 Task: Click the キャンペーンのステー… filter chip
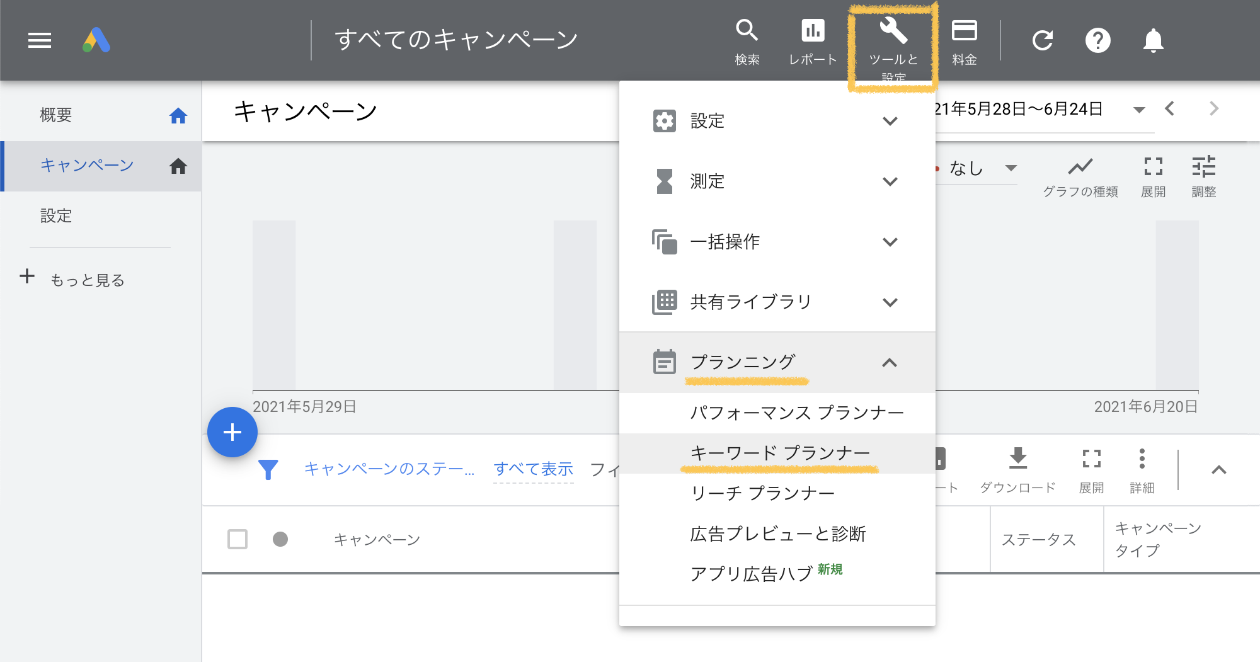(x=389, y=469)
